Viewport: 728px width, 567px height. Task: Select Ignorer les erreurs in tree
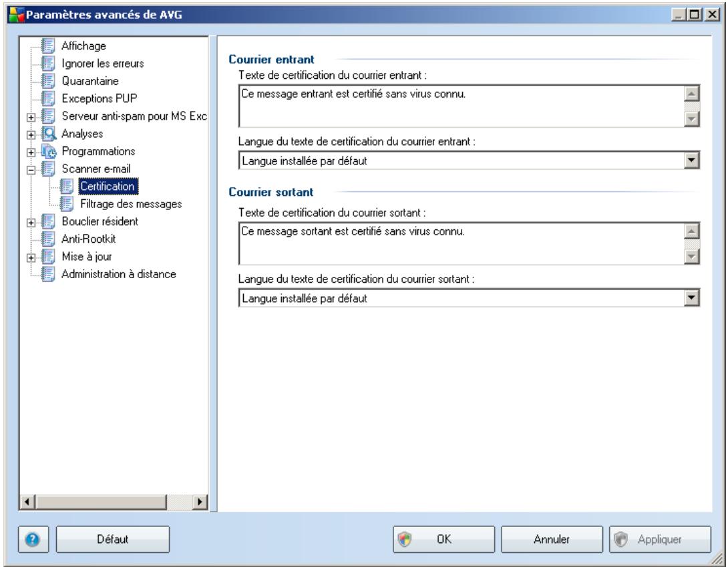pos(103,64)
